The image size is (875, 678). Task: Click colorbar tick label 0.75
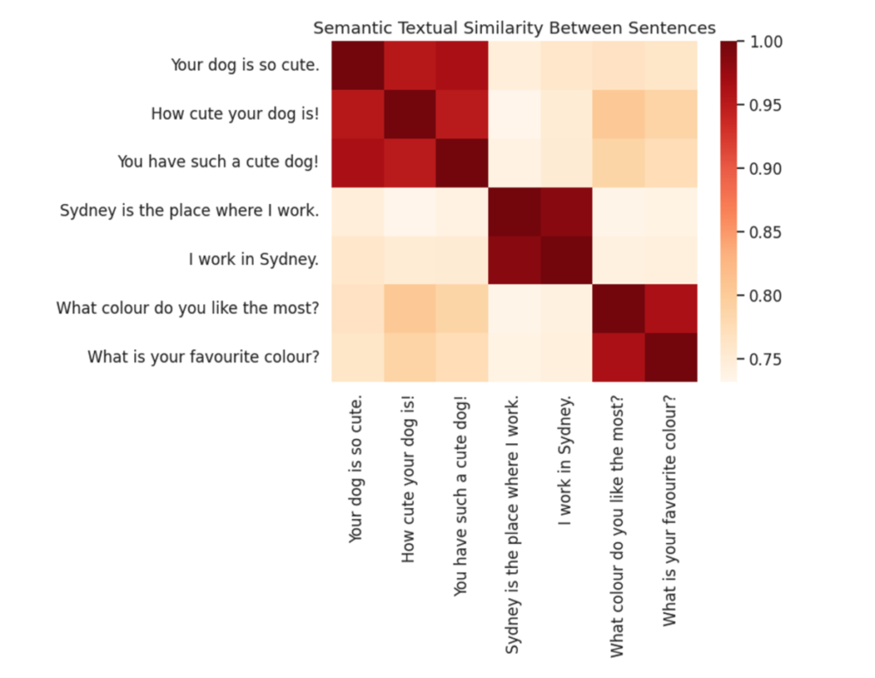765,359
